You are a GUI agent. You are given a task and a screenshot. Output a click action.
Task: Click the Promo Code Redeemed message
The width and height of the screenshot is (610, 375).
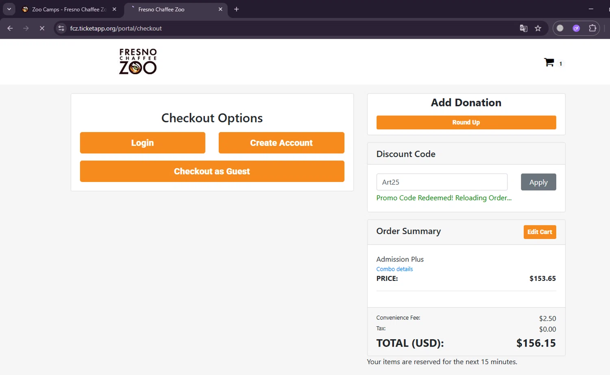pyautogui.click(x=444, y=198)
